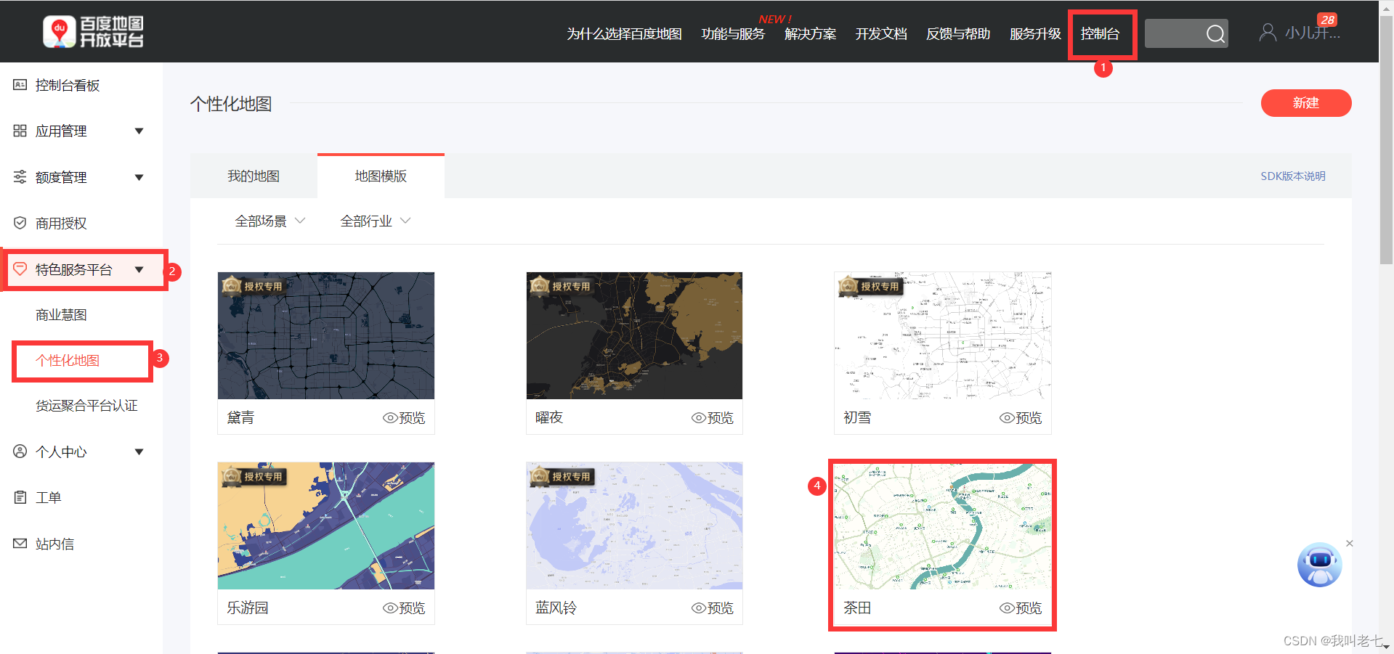Preview the 初雪 map template
This screenshot has width=1394, height=654.
click(x=1021, y=417)
